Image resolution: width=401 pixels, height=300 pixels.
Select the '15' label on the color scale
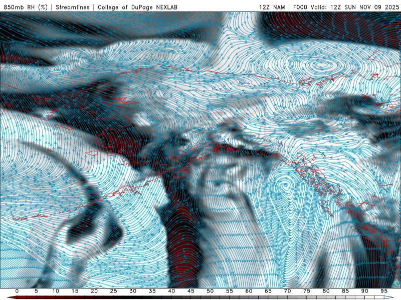pos(75,291)
